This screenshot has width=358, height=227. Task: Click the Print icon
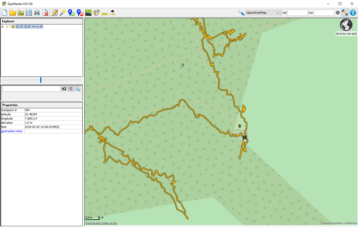pyautogui.click(x=37, y=13)
